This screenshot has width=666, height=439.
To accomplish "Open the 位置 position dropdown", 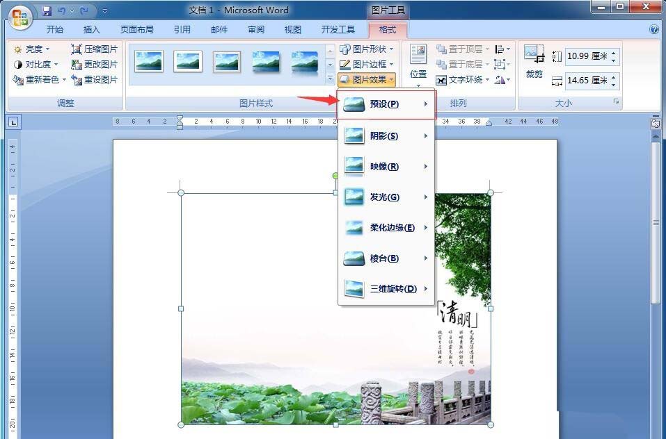I will click(418, 65).
